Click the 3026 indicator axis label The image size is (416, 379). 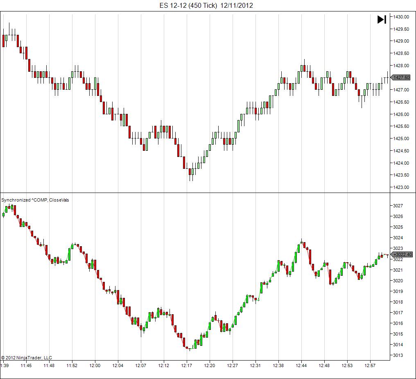click(398, 216)
